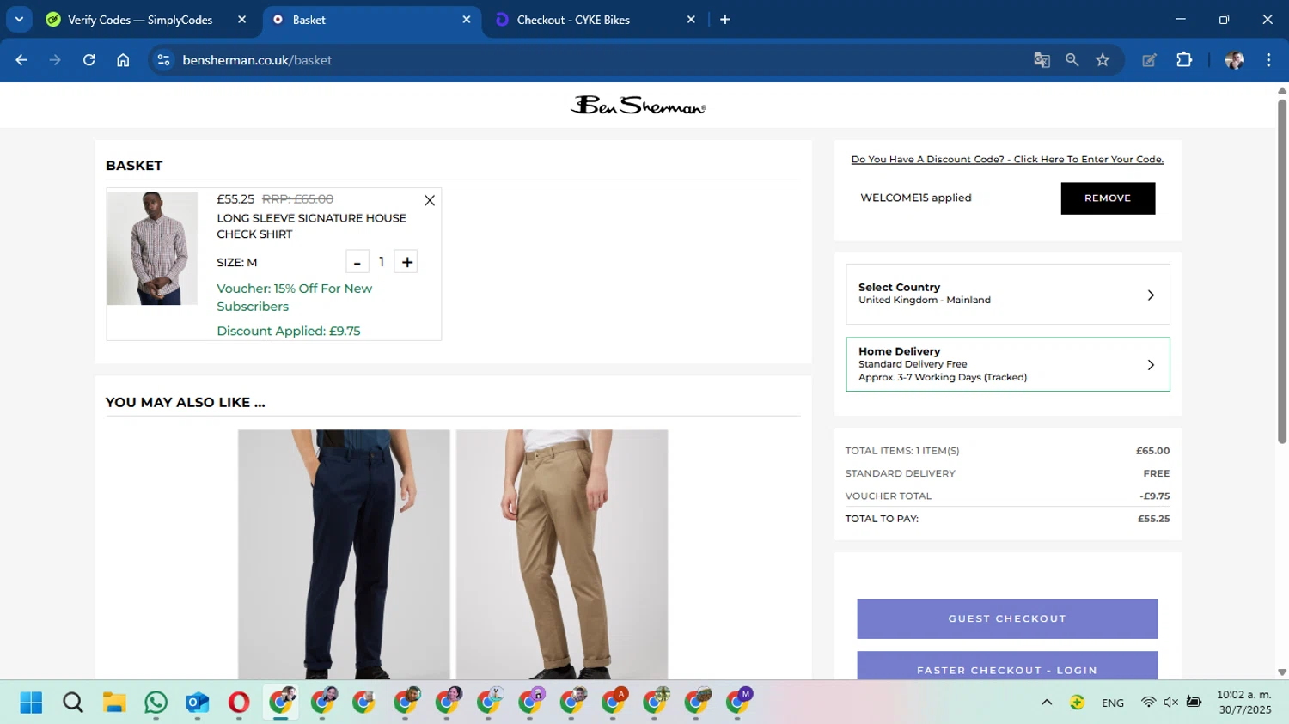The image size is (1289, 724).
Task: Open muted volume control in tray
Action: point(1170,703)
